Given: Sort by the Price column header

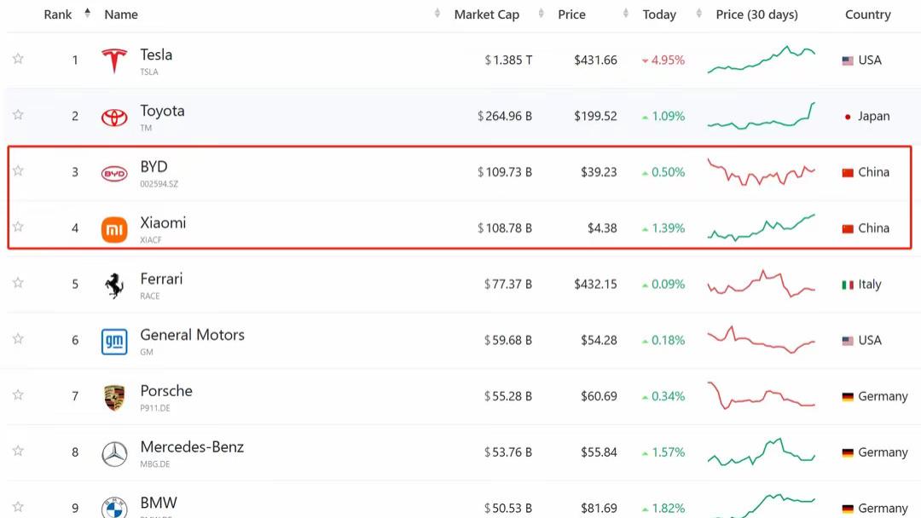Looking at the screenshot, I should (x=571, y=14).
